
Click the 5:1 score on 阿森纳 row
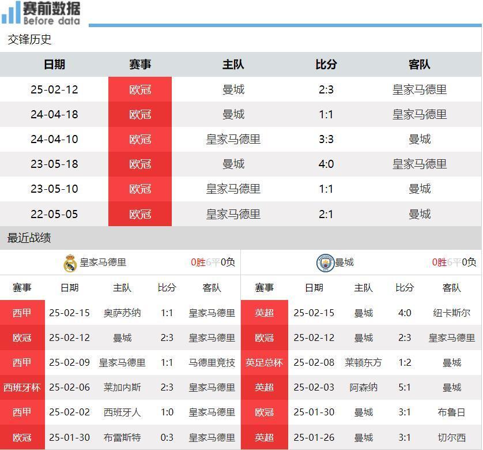[x=405, y=387]
